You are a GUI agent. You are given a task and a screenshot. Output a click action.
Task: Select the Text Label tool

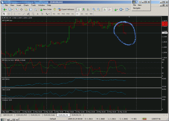click(42, 14)
